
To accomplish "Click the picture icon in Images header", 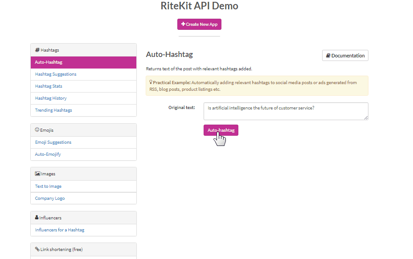I will tap(37, 174).
